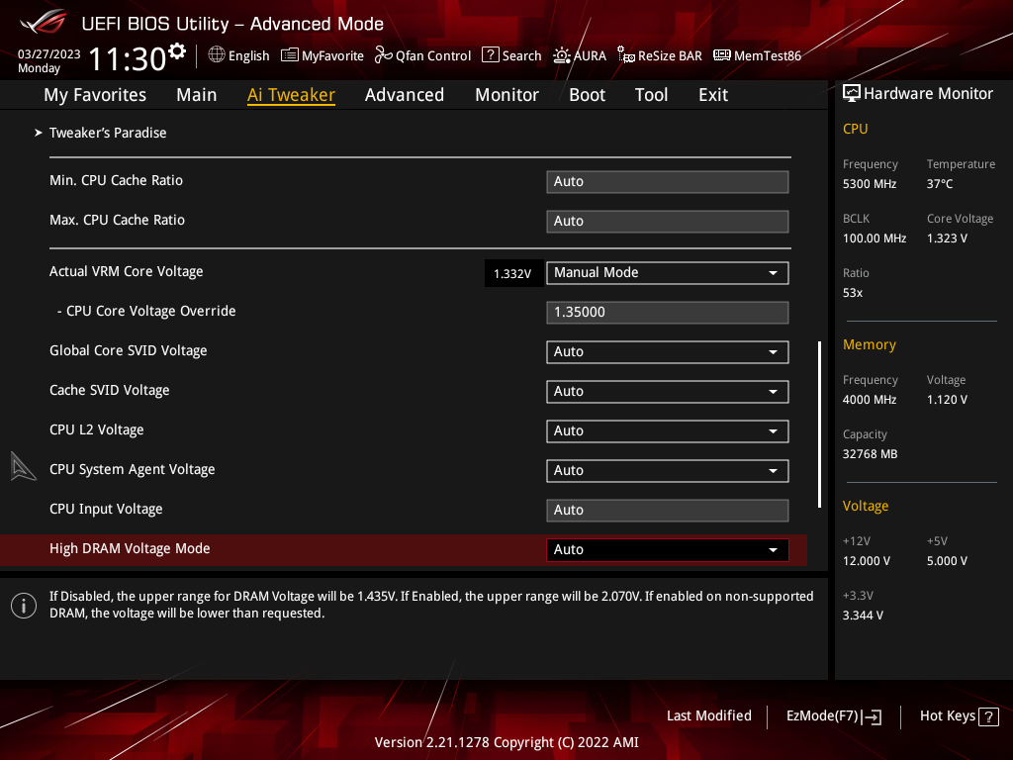Viewport: 1013px width, 760px height.
Task: Open CPU System Agent Voltage dropdown
Action: click(x=668, y=470)
